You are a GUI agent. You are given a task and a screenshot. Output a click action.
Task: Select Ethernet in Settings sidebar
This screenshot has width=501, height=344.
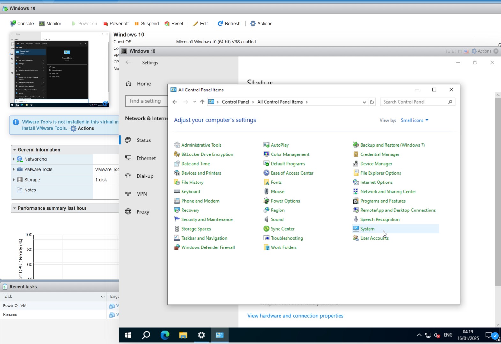[x=140, y=158]
